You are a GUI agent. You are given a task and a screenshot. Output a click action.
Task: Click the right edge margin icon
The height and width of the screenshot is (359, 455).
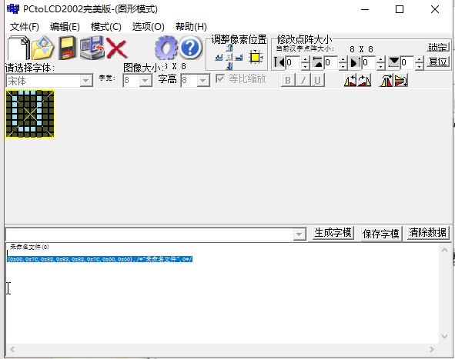[356, 62]
